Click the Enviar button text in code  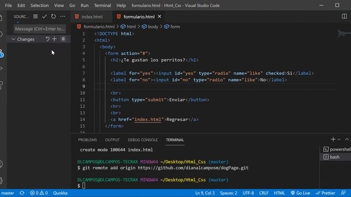click(x=177, y=100)
